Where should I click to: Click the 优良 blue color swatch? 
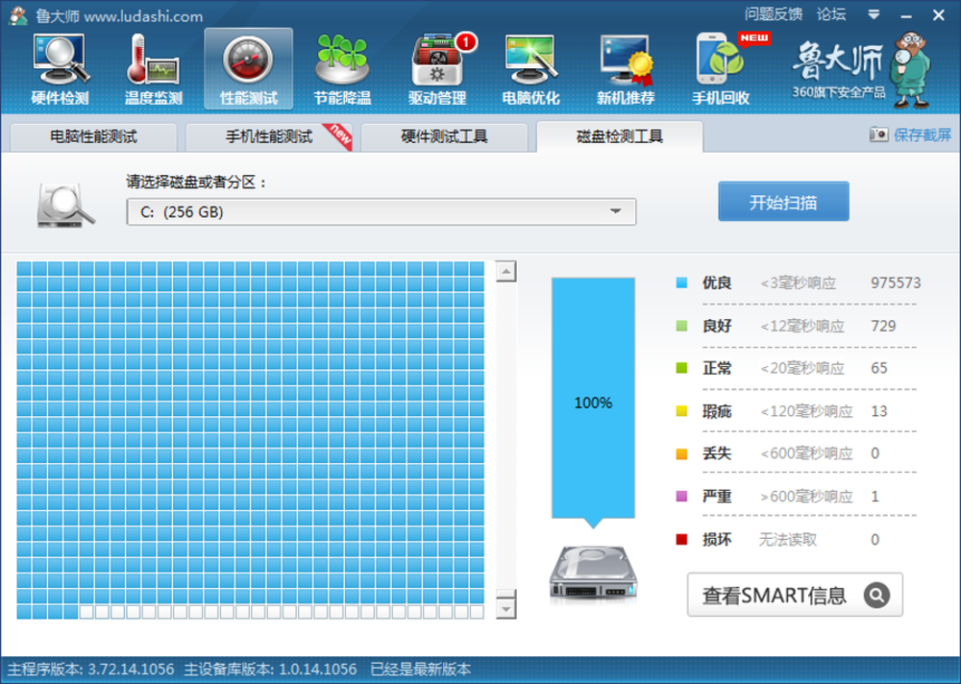[x=681, y=282]
